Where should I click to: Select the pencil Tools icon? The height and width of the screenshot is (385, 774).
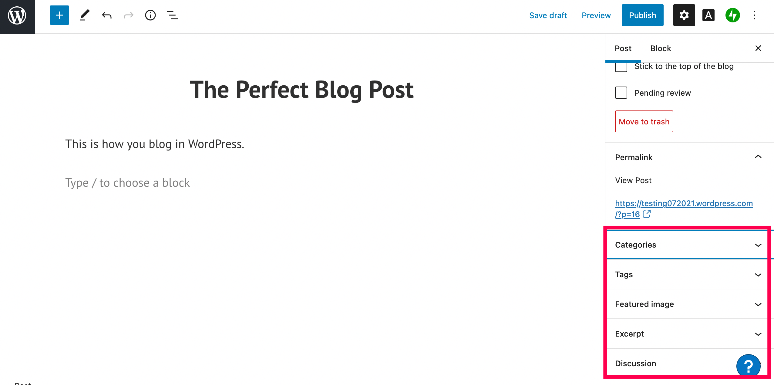click(85, 15)
